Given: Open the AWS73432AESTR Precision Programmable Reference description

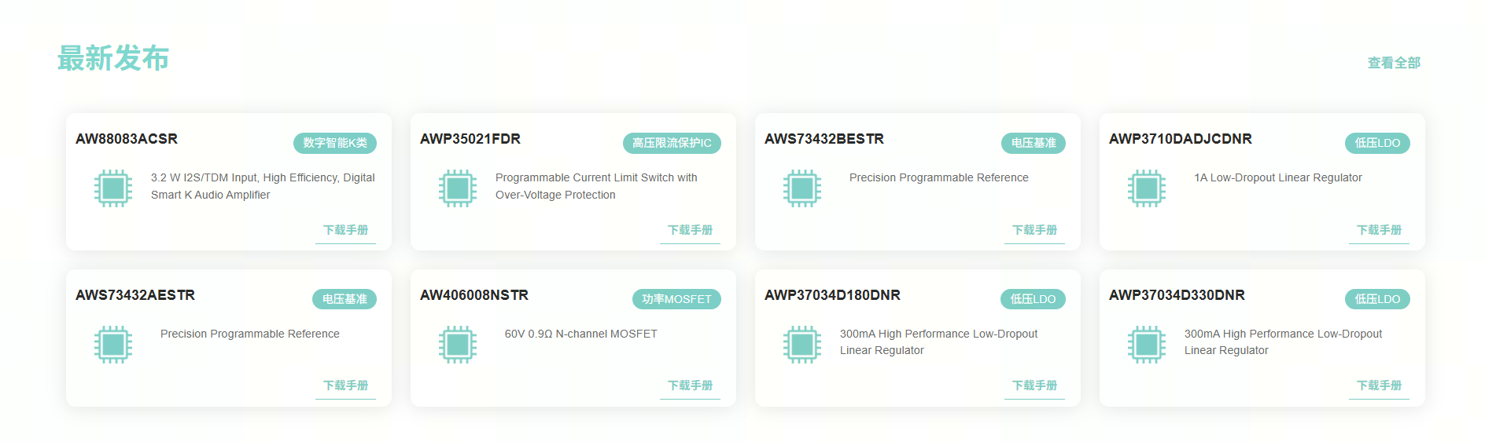Looking at the screenshot, I should [x=250, y=334].
